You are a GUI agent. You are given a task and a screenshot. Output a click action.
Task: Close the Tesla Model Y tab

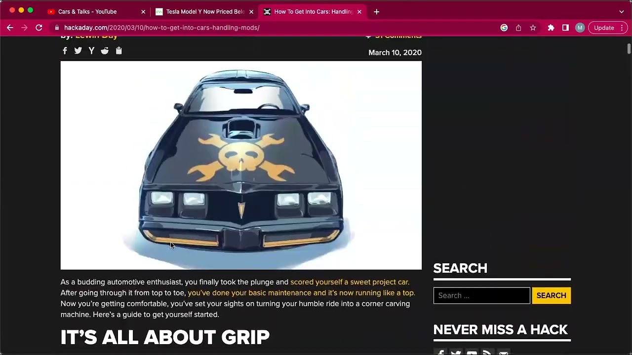pos(251,11)
